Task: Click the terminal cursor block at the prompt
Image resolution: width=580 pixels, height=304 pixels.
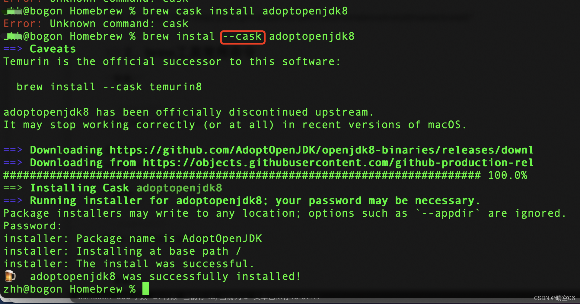Action: 146,289
